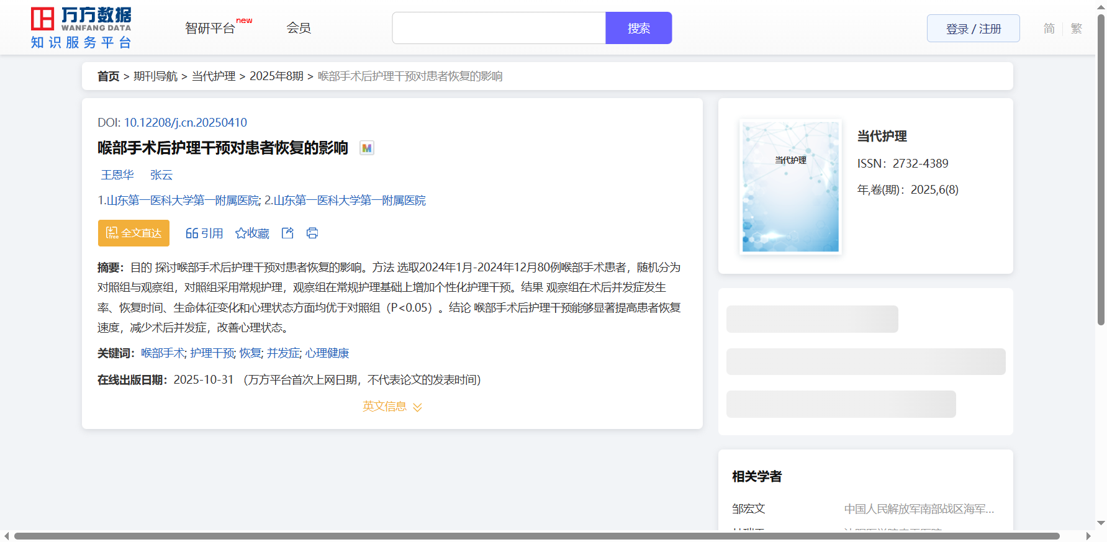
Task: Open the 智研平台 menu item
Action: click(210, 28)
